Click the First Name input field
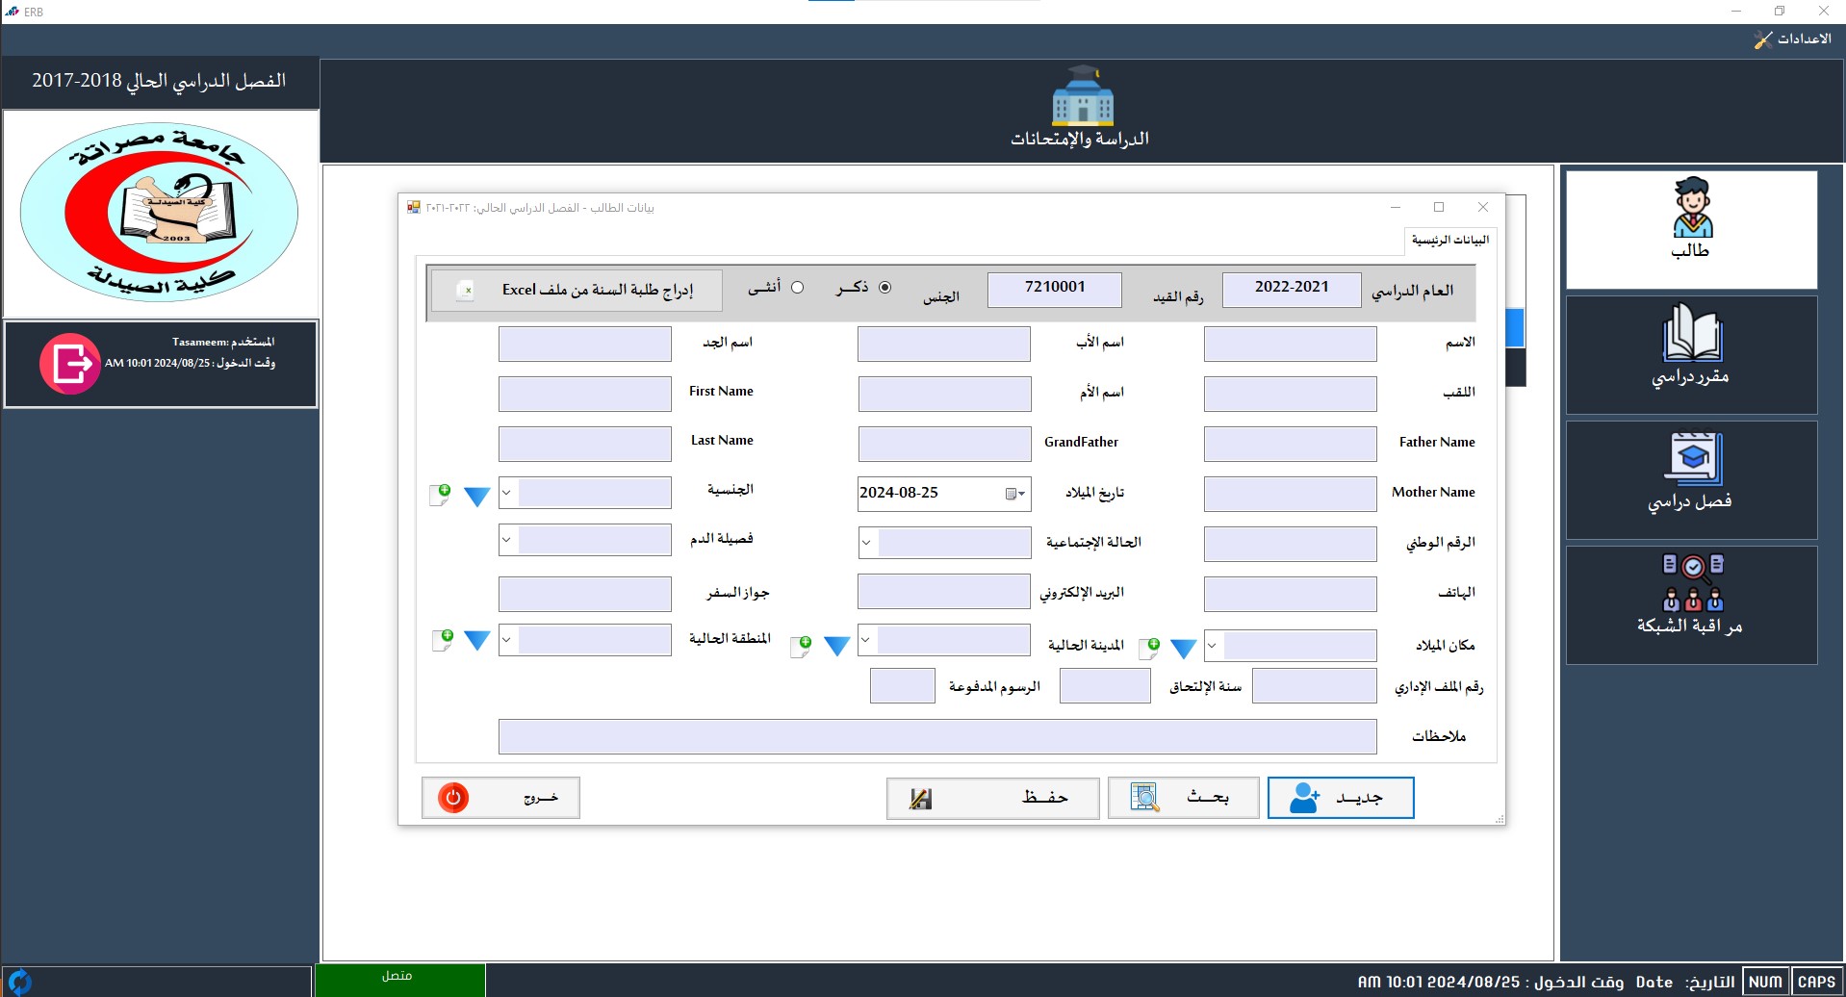 click(x=585, y=394)
